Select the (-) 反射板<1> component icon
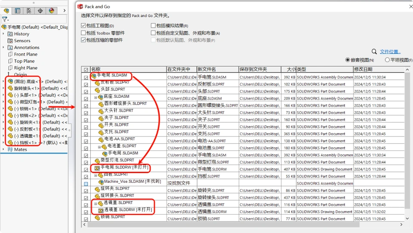 point(10,129)
